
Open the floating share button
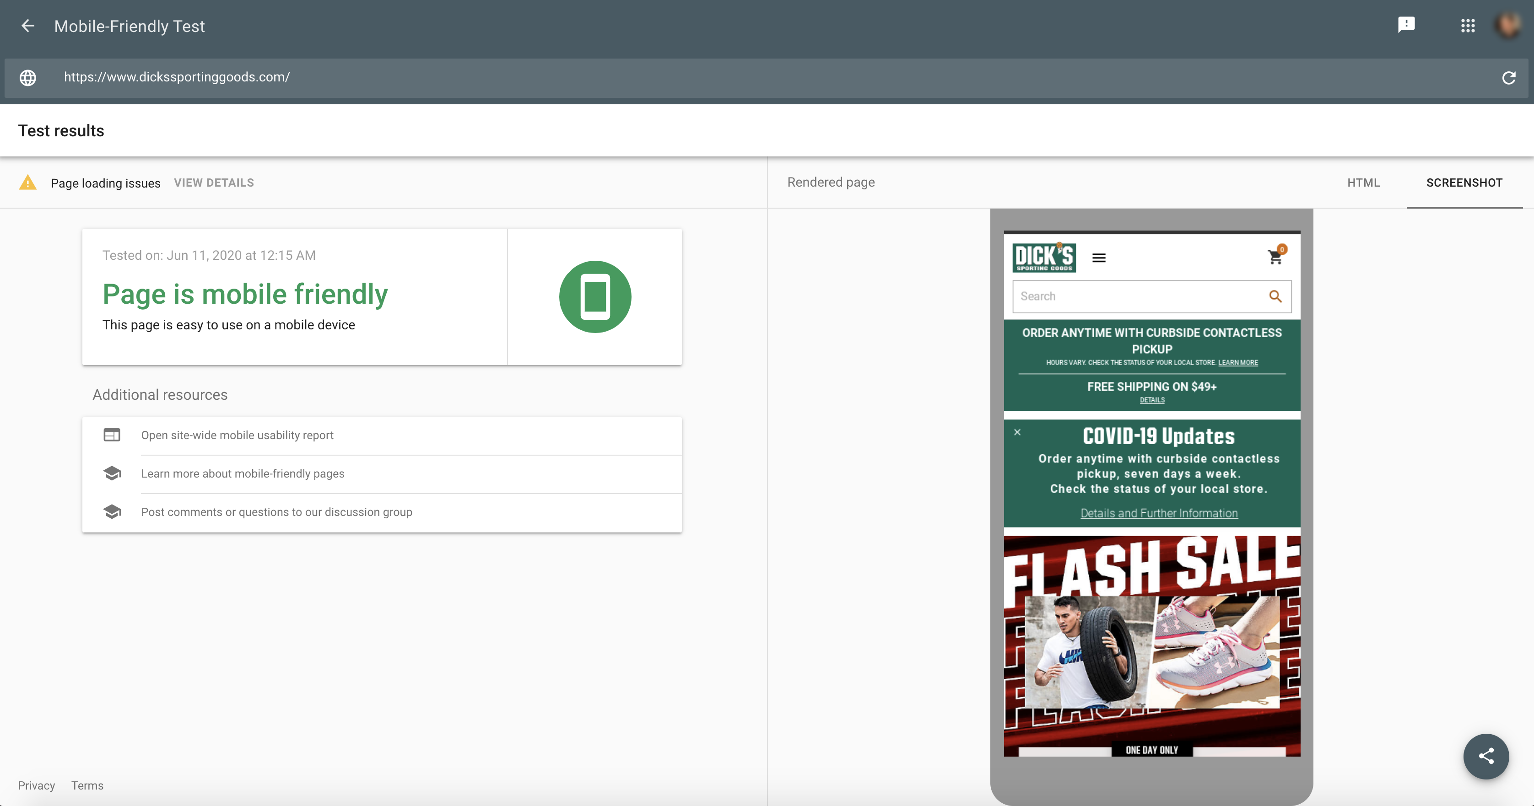pyautogui.click(x=1486, y=756)
